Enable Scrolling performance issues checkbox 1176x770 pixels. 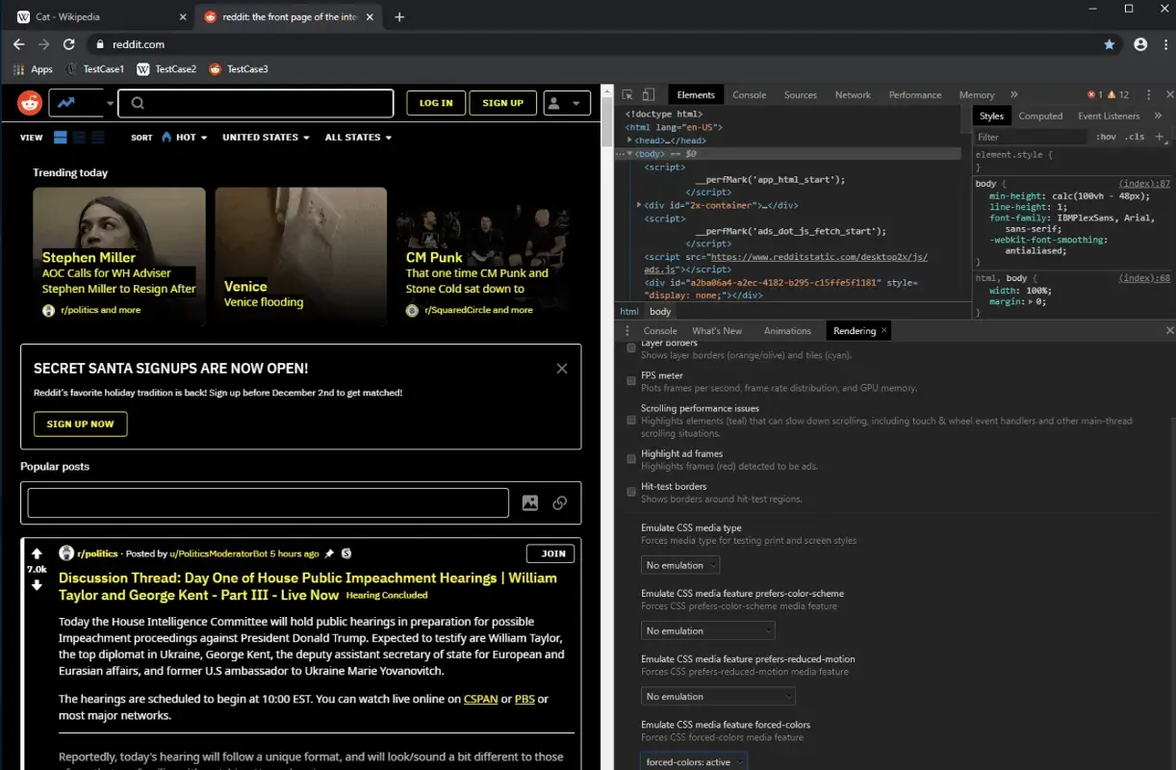coord(631,421)
